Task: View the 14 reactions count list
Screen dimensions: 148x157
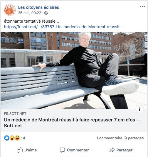Action: click(23, 138)
